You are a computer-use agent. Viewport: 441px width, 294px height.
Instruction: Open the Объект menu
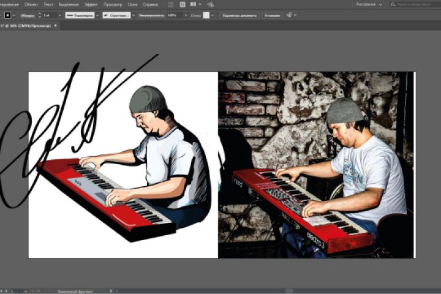(x=31, y=4)
